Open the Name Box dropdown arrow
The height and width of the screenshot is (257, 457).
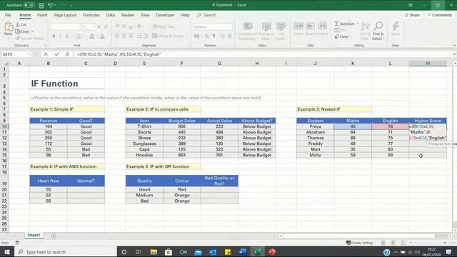coord(29,54)
